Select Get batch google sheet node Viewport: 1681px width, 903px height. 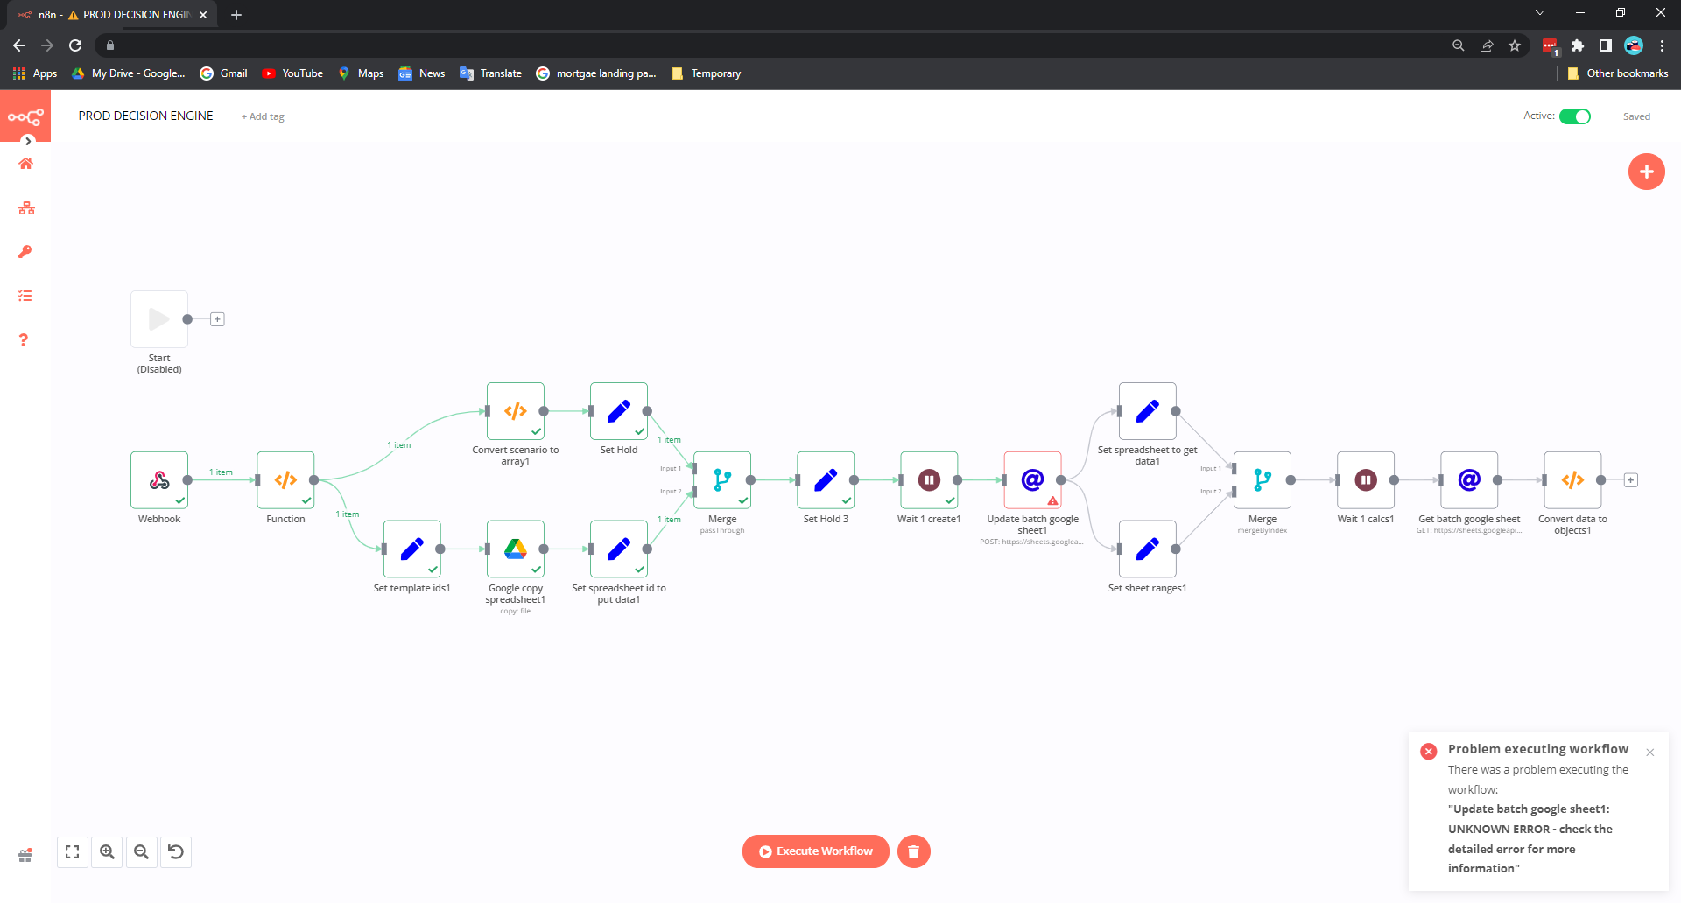(1469, 479)
